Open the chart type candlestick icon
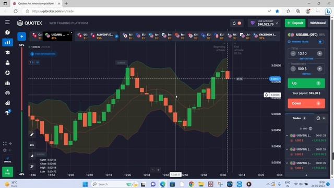Image resolution: width=334 pixels, height=188 pixels. [32, 156]
